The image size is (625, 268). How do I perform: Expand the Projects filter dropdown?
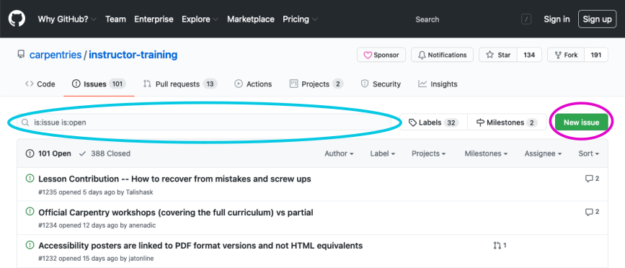pos(428,153)
